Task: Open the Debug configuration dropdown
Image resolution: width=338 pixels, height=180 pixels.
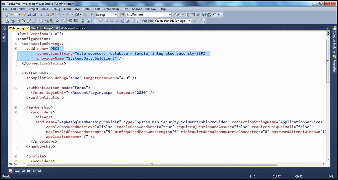Action: (116, 15)
